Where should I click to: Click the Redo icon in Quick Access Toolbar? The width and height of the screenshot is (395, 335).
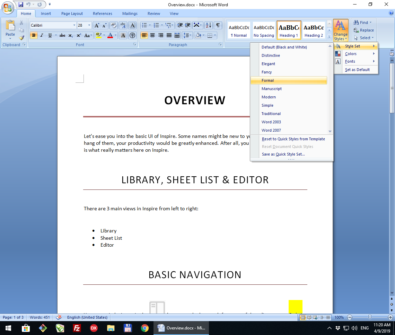pyautogui.click(x=39, y=4)
